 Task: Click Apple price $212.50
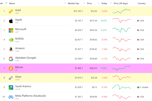pos(93,21)
